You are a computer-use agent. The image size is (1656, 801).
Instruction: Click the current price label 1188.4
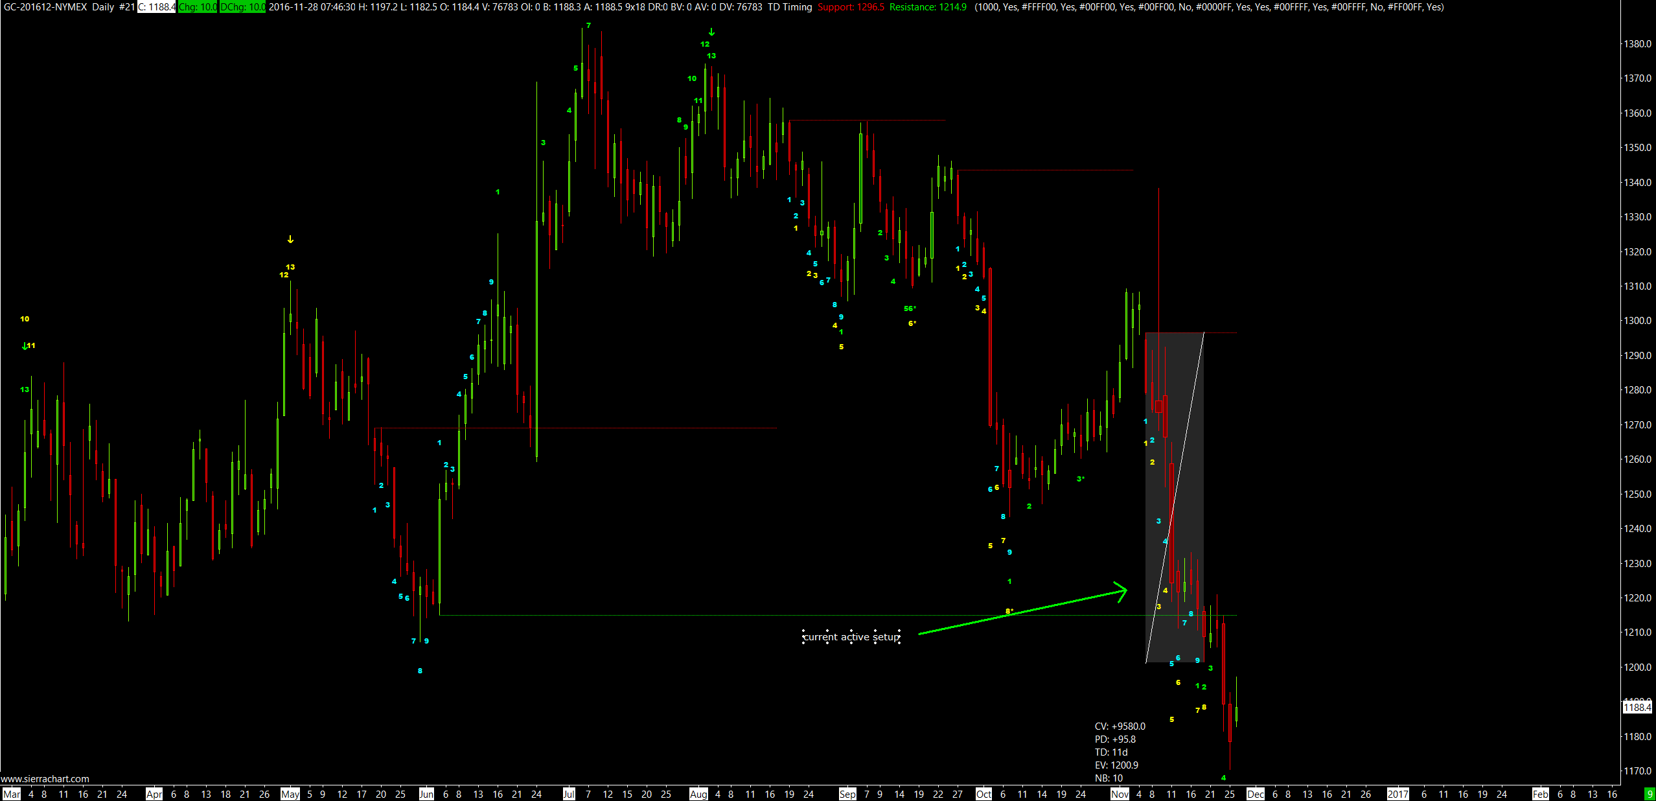(x=1637, y=707)
